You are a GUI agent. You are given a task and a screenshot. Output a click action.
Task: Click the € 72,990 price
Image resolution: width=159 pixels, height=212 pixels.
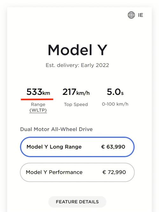pyautogui.click(x=114, y=172)
